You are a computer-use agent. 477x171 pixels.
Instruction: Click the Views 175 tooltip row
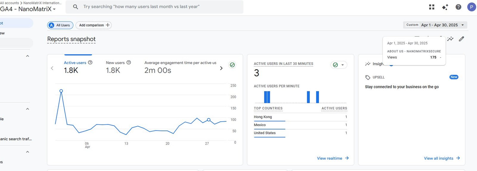(414, 57)
